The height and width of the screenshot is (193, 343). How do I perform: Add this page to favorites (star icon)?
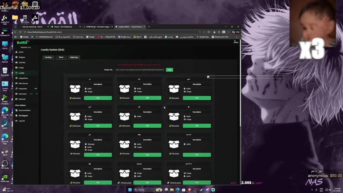pyautogui.click(x=204, y=32)
